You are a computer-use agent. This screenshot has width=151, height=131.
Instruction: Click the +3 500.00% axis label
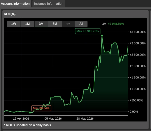tap(137, 32)
